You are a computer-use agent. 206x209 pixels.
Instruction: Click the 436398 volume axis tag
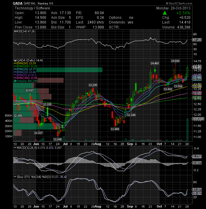(x=198, y=119)
